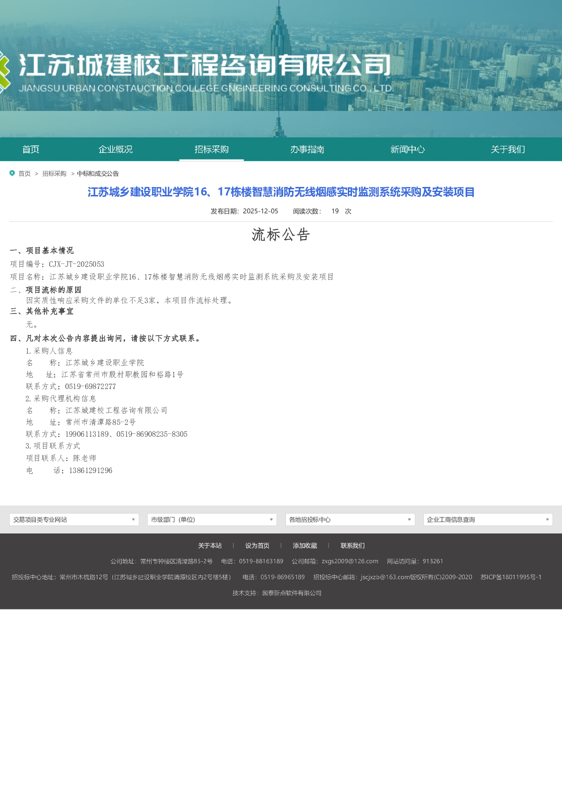This screenshot has height=795, width=562.
Task: Click the blue announcement title heading
Action: (281, 192)
